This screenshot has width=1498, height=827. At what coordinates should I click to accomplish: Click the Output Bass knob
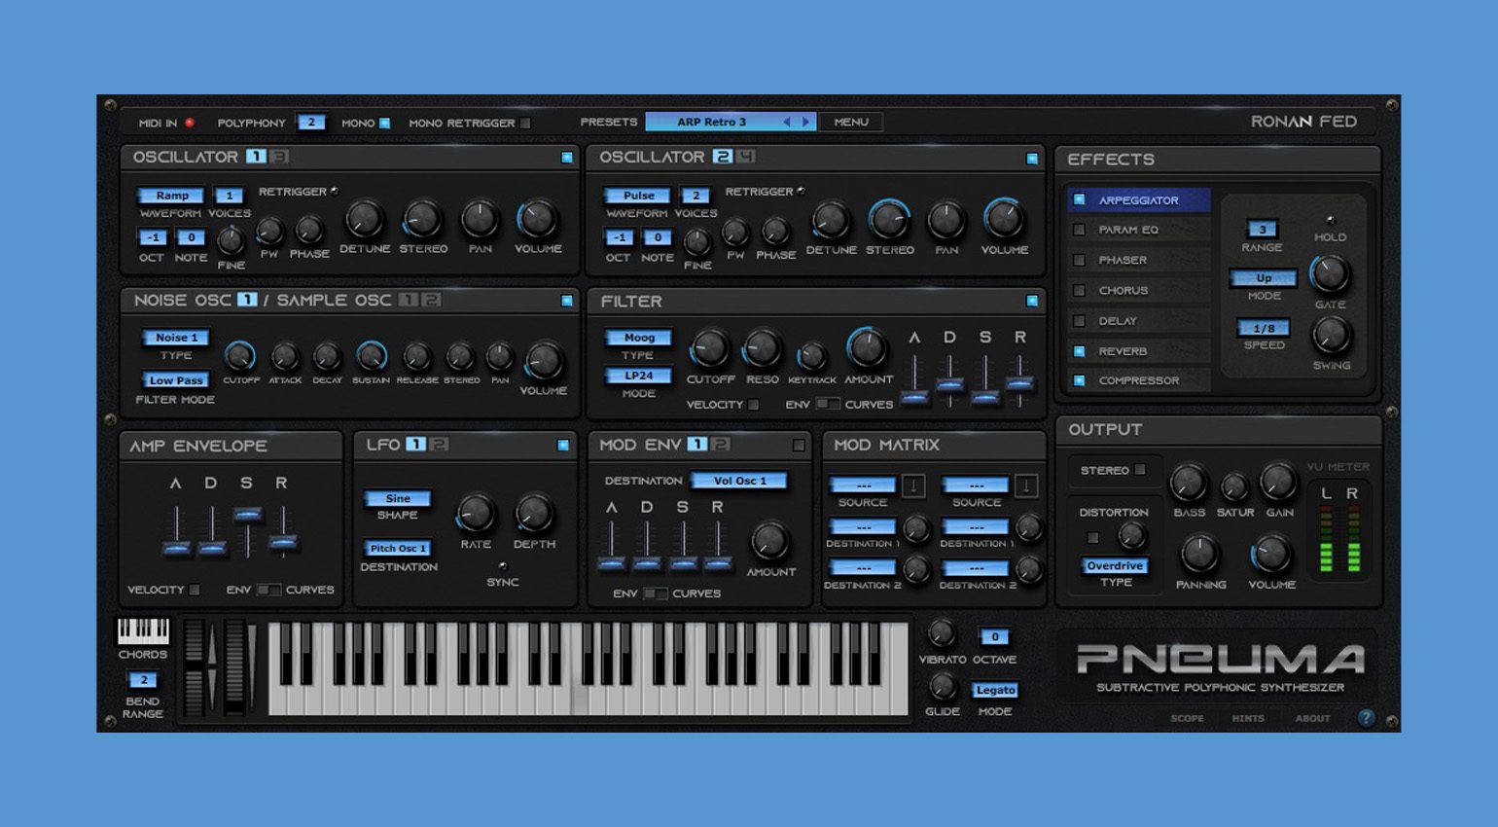pyautogui.click(x=1188, y=484)
